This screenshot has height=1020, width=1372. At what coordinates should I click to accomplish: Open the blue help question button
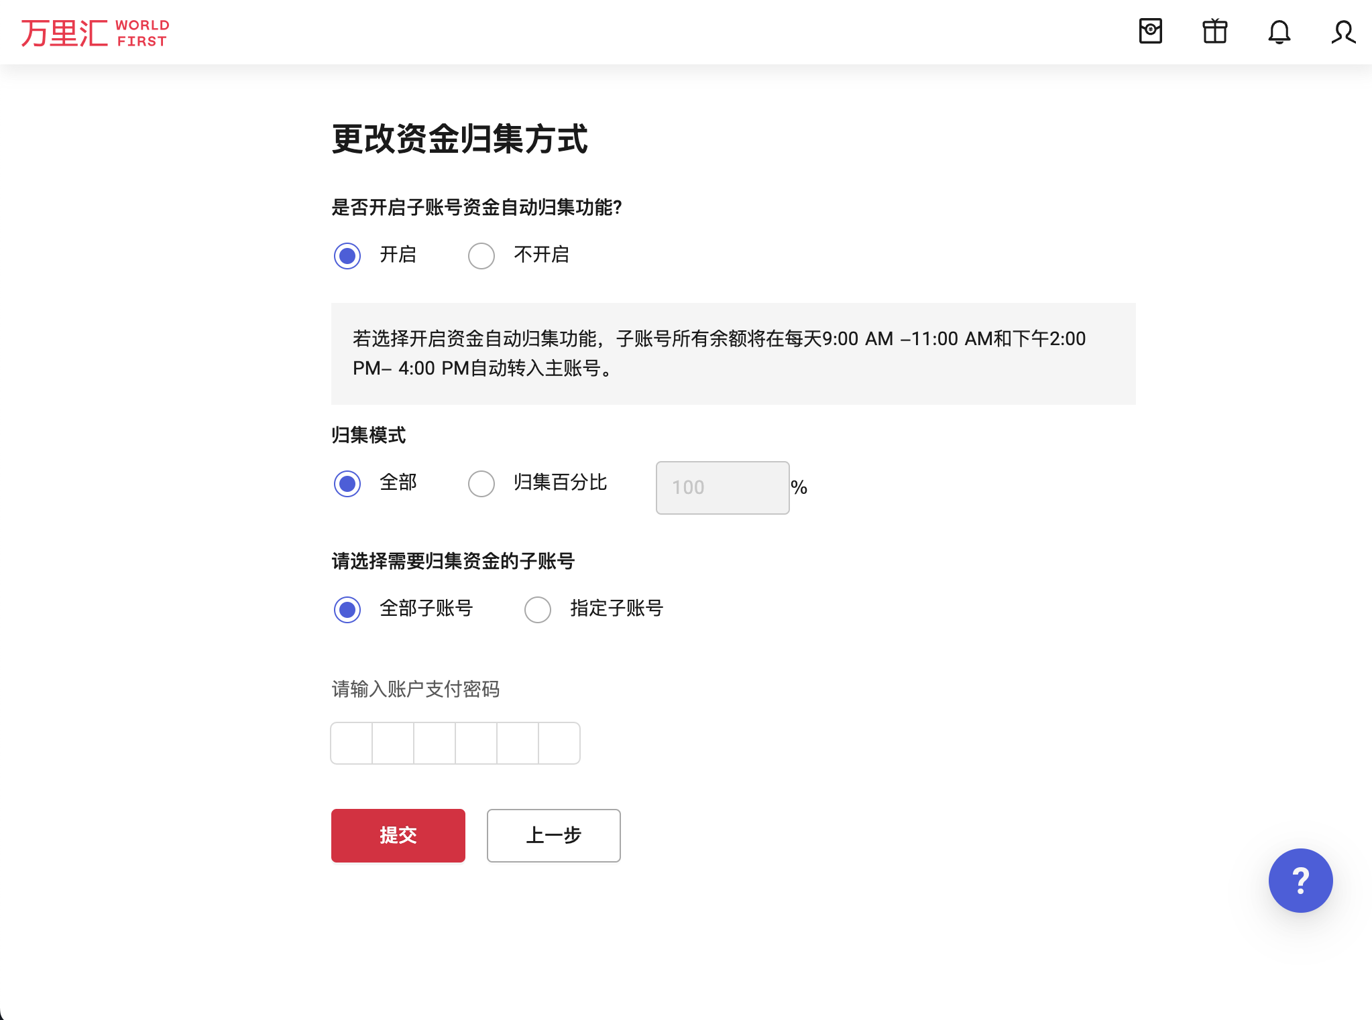(x=1300, y=880)
